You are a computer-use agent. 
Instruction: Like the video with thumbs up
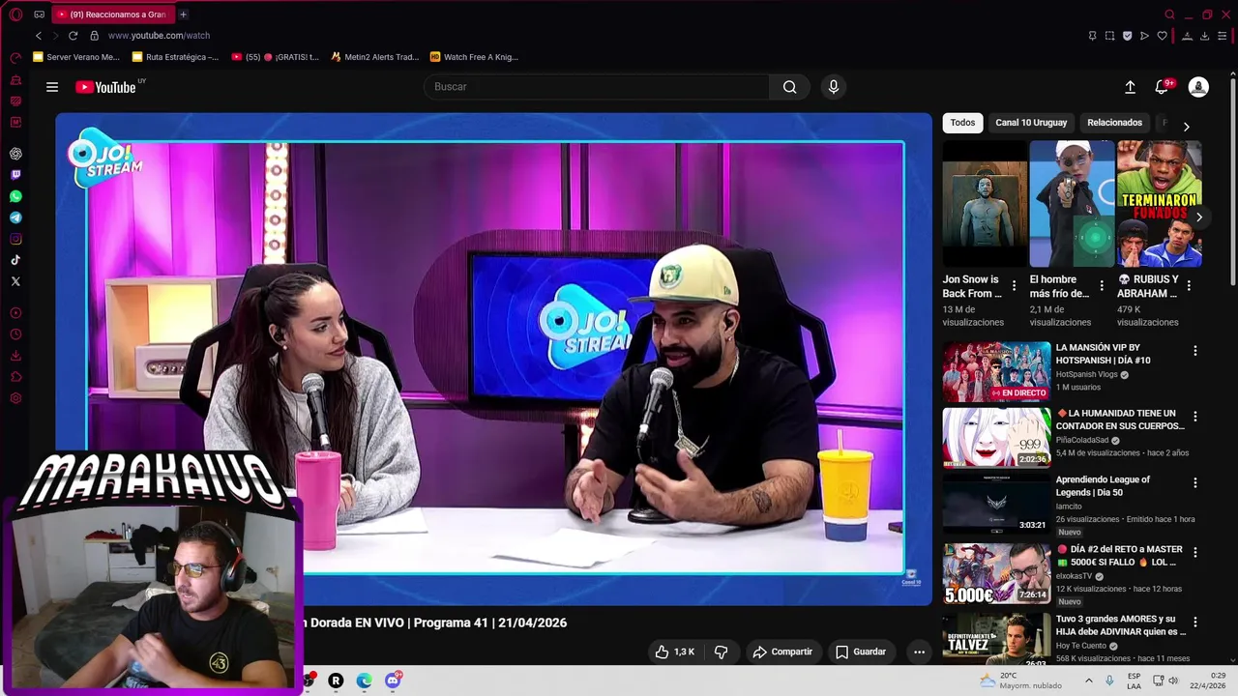click(x=675, y=652)
